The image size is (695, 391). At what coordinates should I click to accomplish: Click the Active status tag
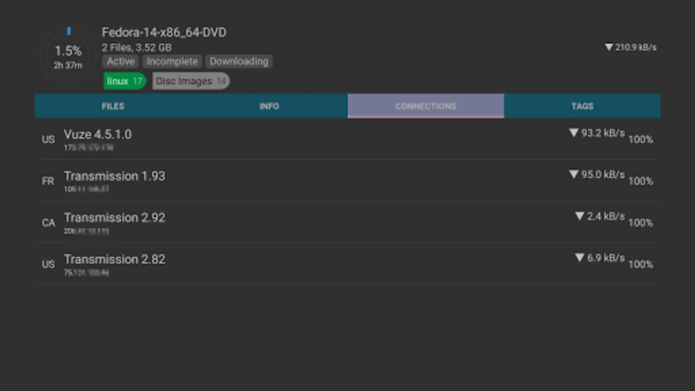121,61
